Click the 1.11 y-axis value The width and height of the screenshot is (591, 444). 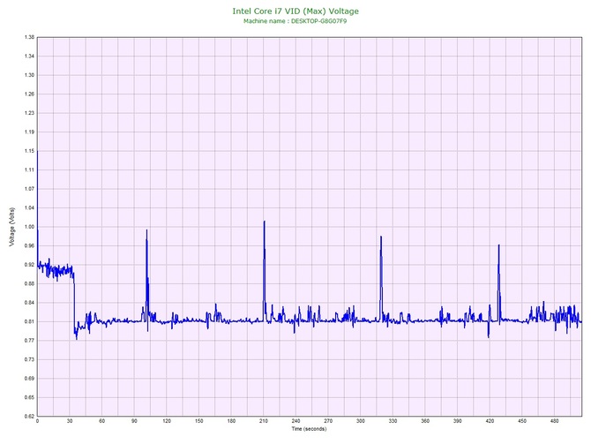(x=29, y=170)
